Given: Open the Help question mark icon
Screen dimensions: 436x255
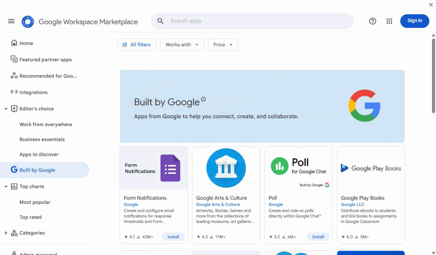Looking at the screenshot, I should 373,21.
